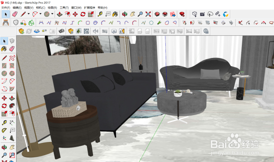274x162 pixels.
Task: Select the Zoom Window tool in left toolbar
Action: (12, 155)
